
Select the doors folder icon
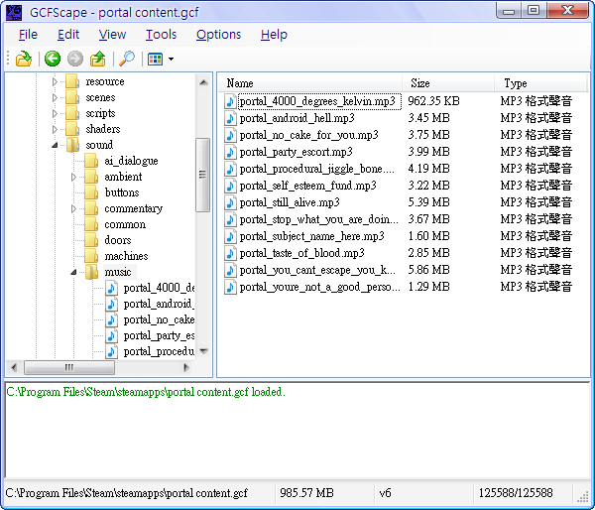(x=91, y=240)
